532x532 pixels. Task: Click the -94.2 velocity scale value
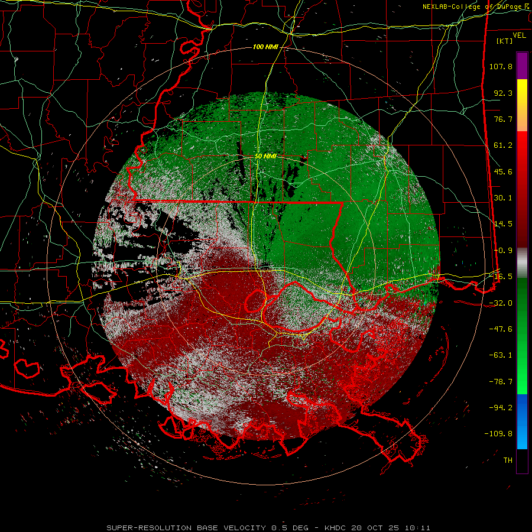(501, 408)
